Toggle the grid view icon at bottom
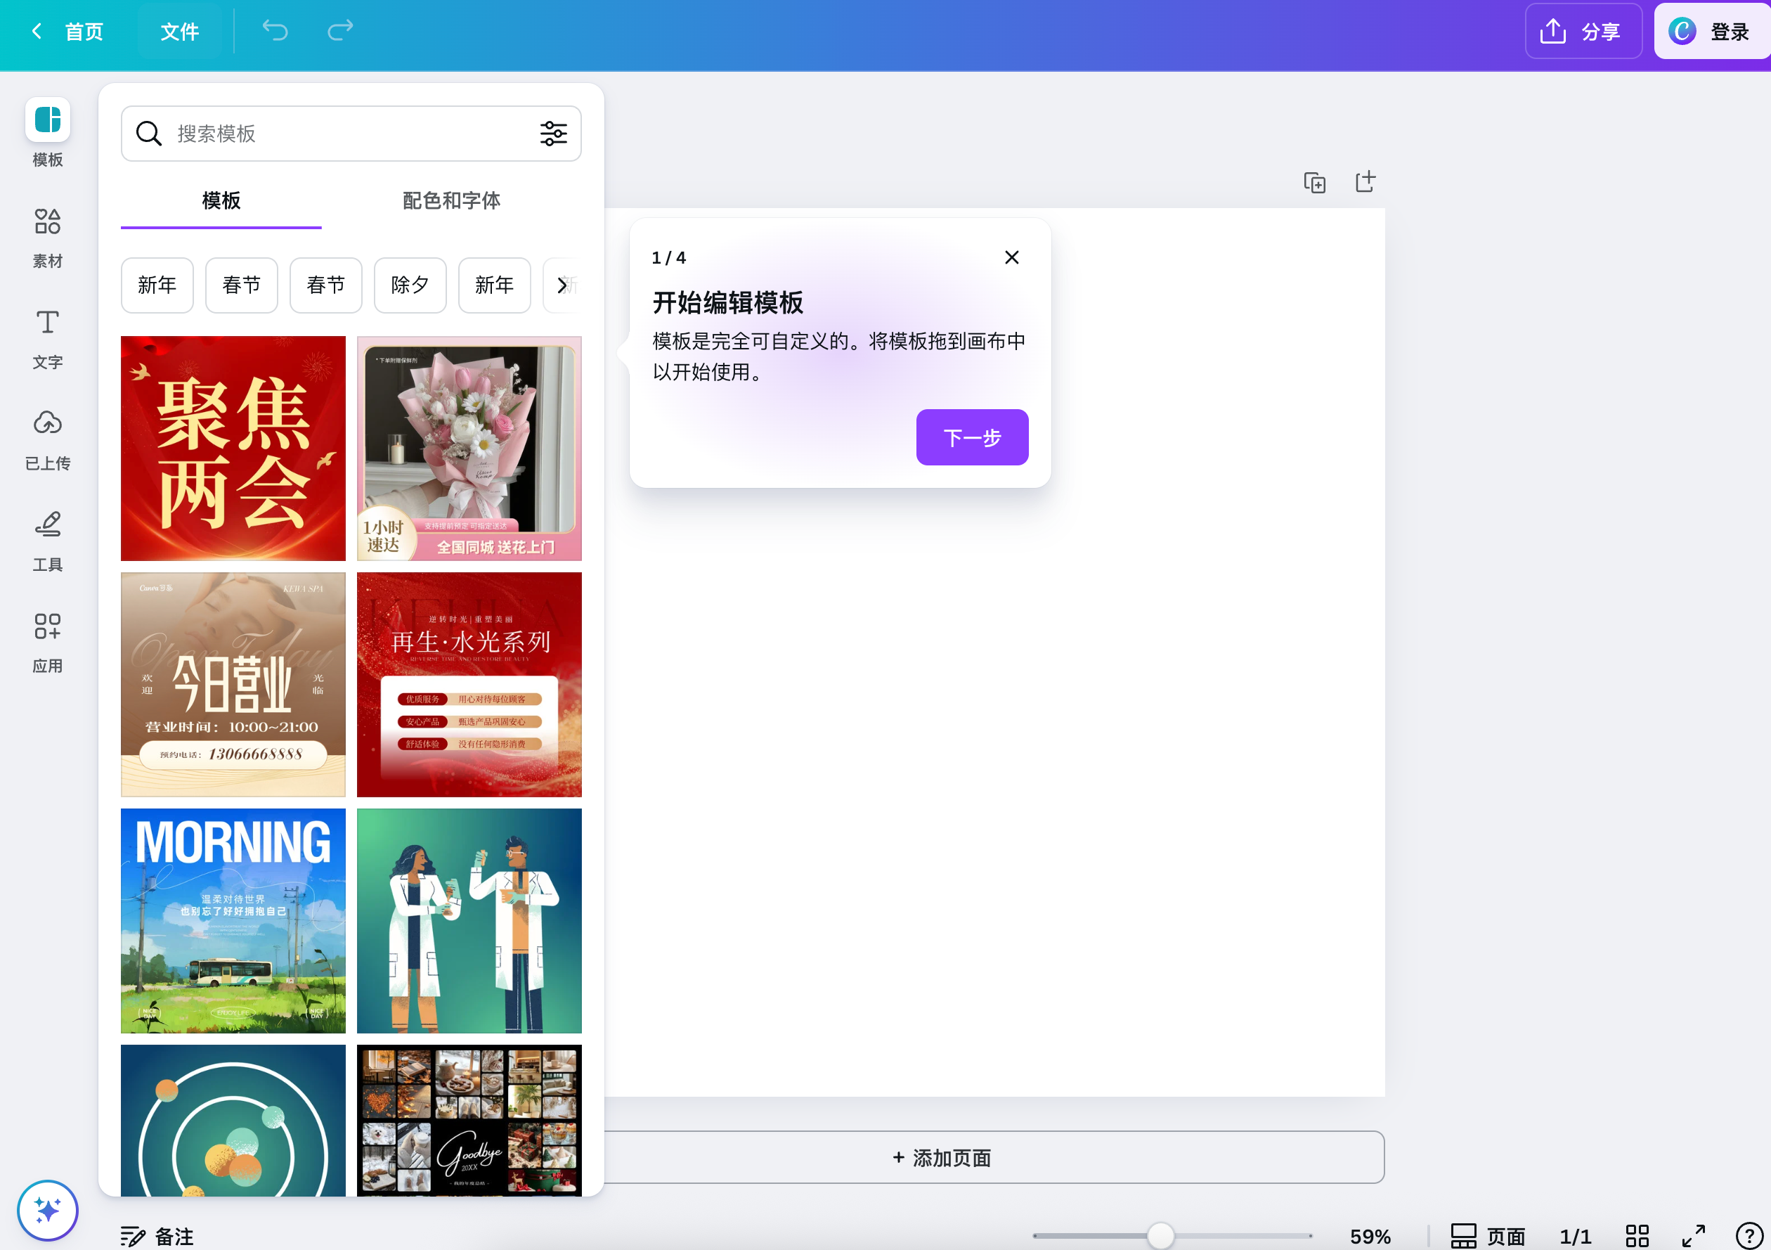Viewport: 1771px width, 1250px height. click(x=1637, y=1235)
